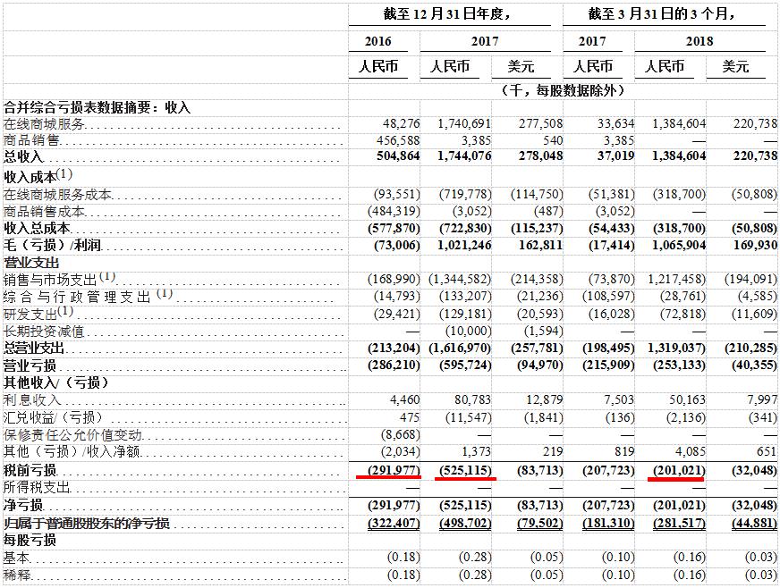Select the value "33,634"
Screen dimensions: 780x588
pyautogui.click(x=615, y=123)
